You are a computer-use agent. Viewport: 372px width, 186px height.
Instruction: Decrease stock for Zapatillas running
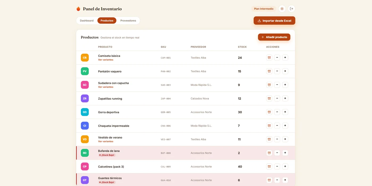(277, 98)
